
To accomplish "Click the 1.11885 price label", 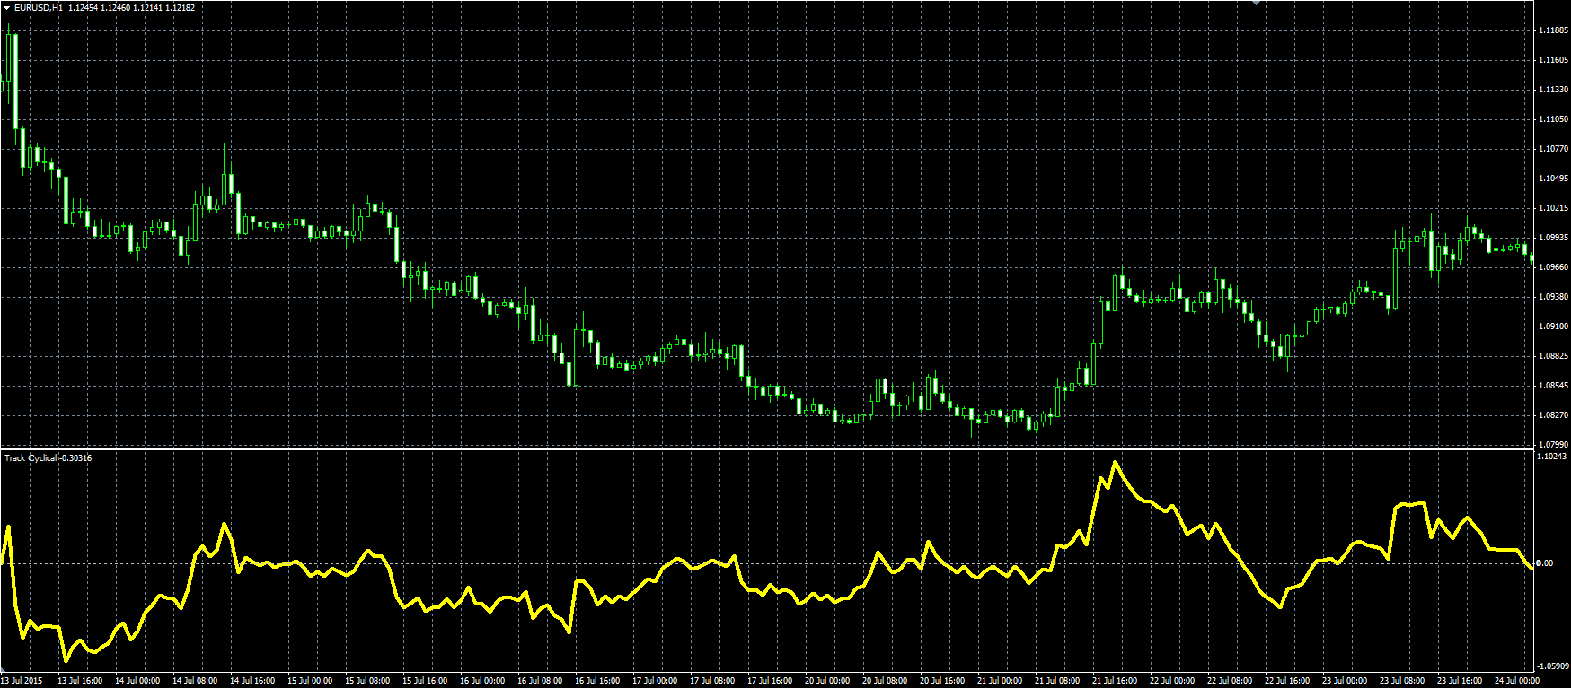I will point(1553,30).
